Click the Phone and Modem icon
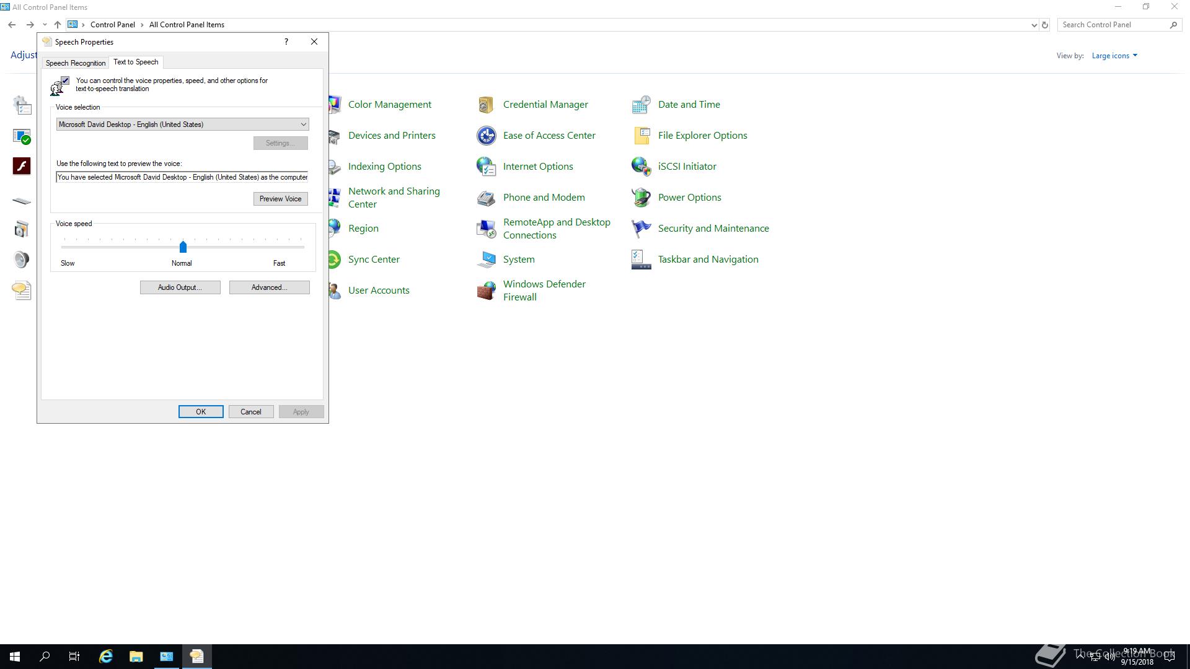 click(x=486, y=198)
